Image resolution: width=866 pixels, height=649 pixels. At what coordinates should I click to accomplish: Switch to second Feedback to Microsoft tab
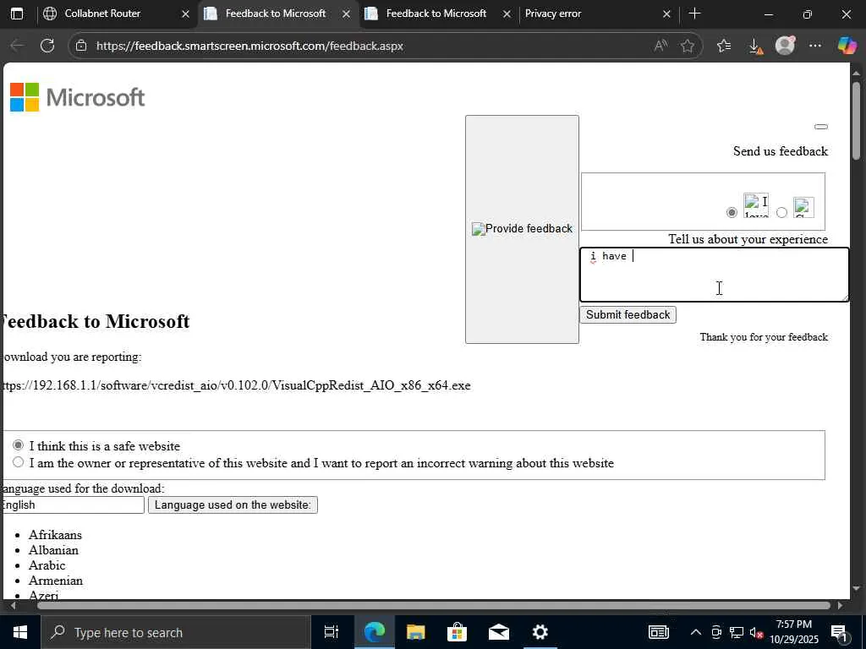436,14
